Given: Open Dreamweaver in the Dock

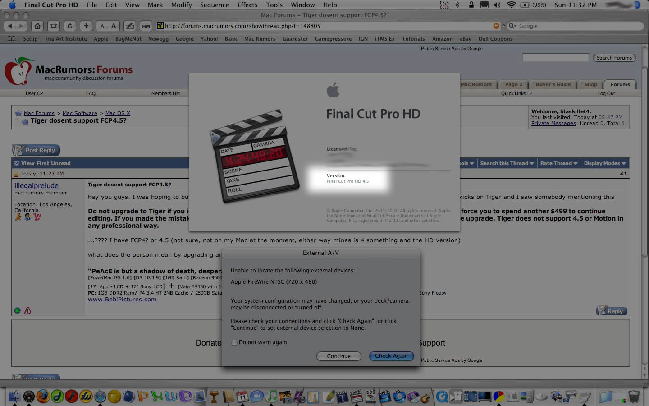Looking at the screenshot, I should coord(57,396).
